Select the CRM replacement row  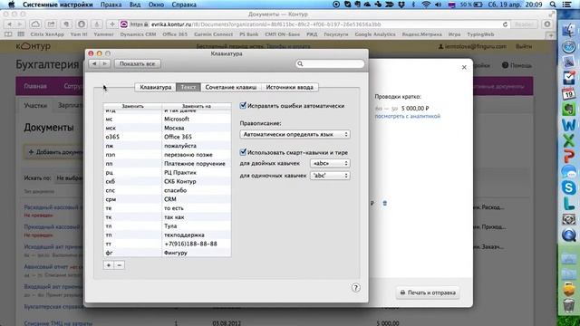point(167,199)
